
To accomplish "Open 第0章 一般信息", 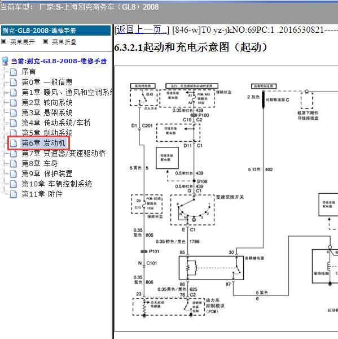I will [x=47, y=82].
